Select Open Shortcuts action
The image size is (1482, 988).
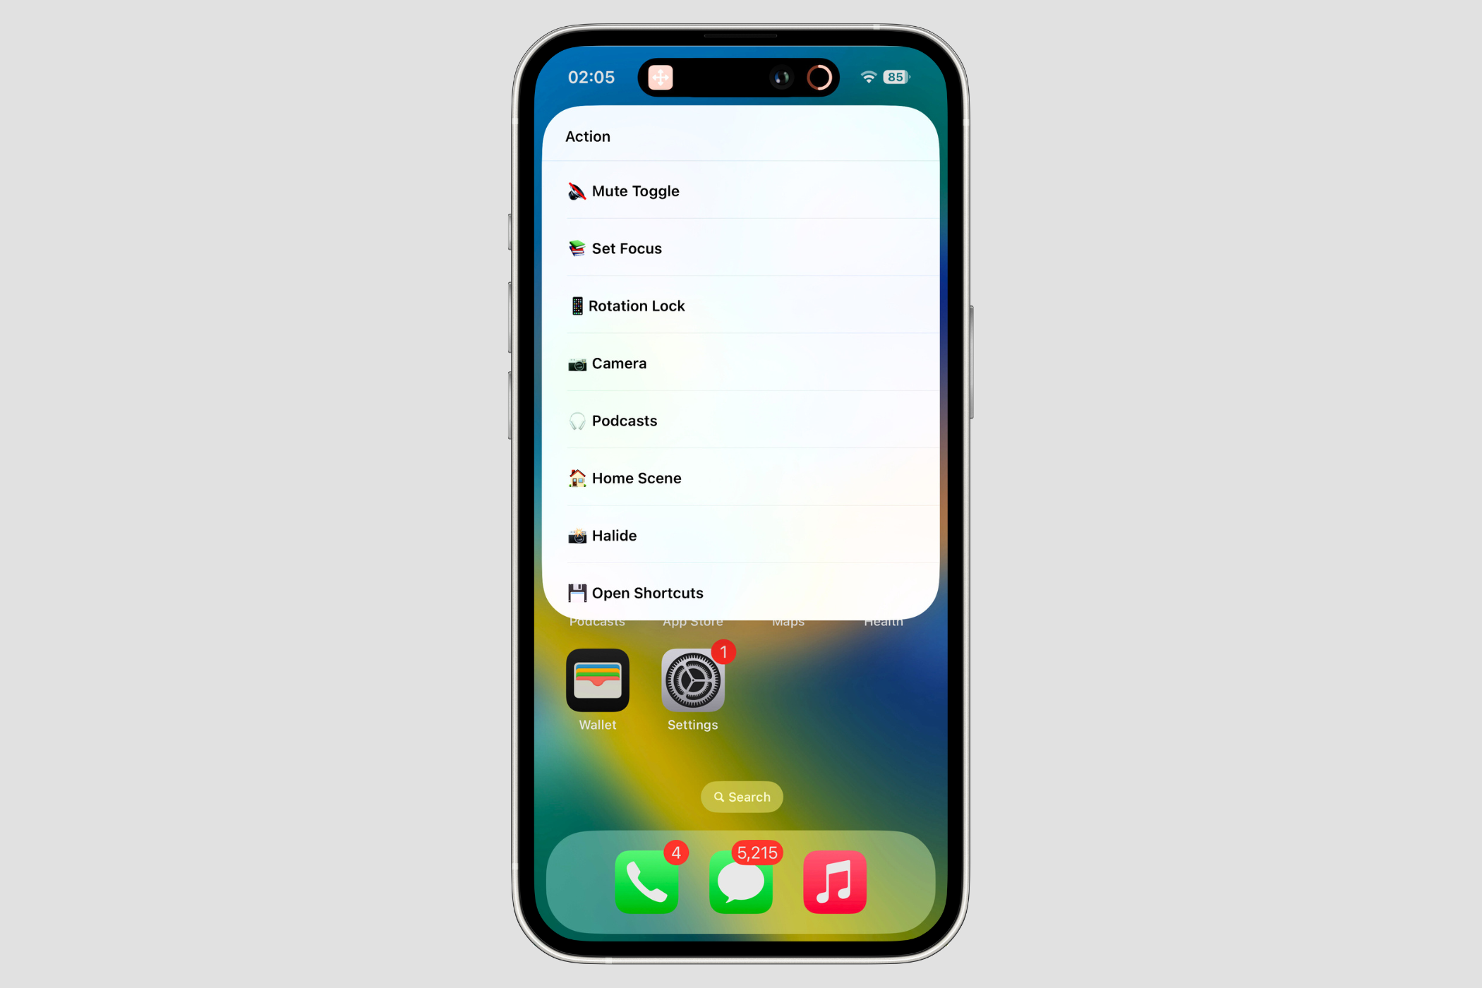pos(741,592)
